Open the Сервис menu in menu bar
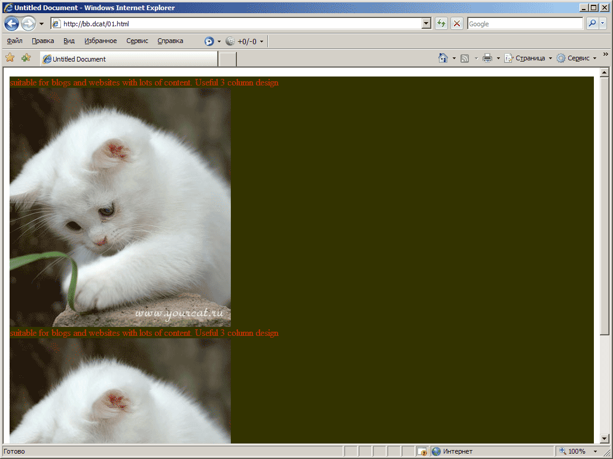The image size is (613, 459). click(x=137, y=41)
